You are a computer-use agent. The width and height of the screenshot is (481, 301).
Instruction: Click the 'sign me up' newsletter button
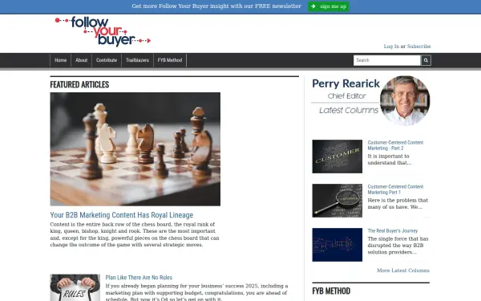coord(329,6)
